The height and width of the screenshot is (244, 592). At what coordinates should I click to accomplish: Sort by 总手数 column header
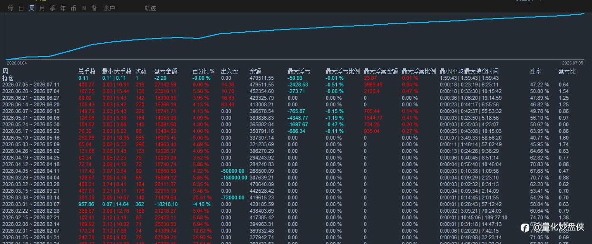click(x=87, y=71)
